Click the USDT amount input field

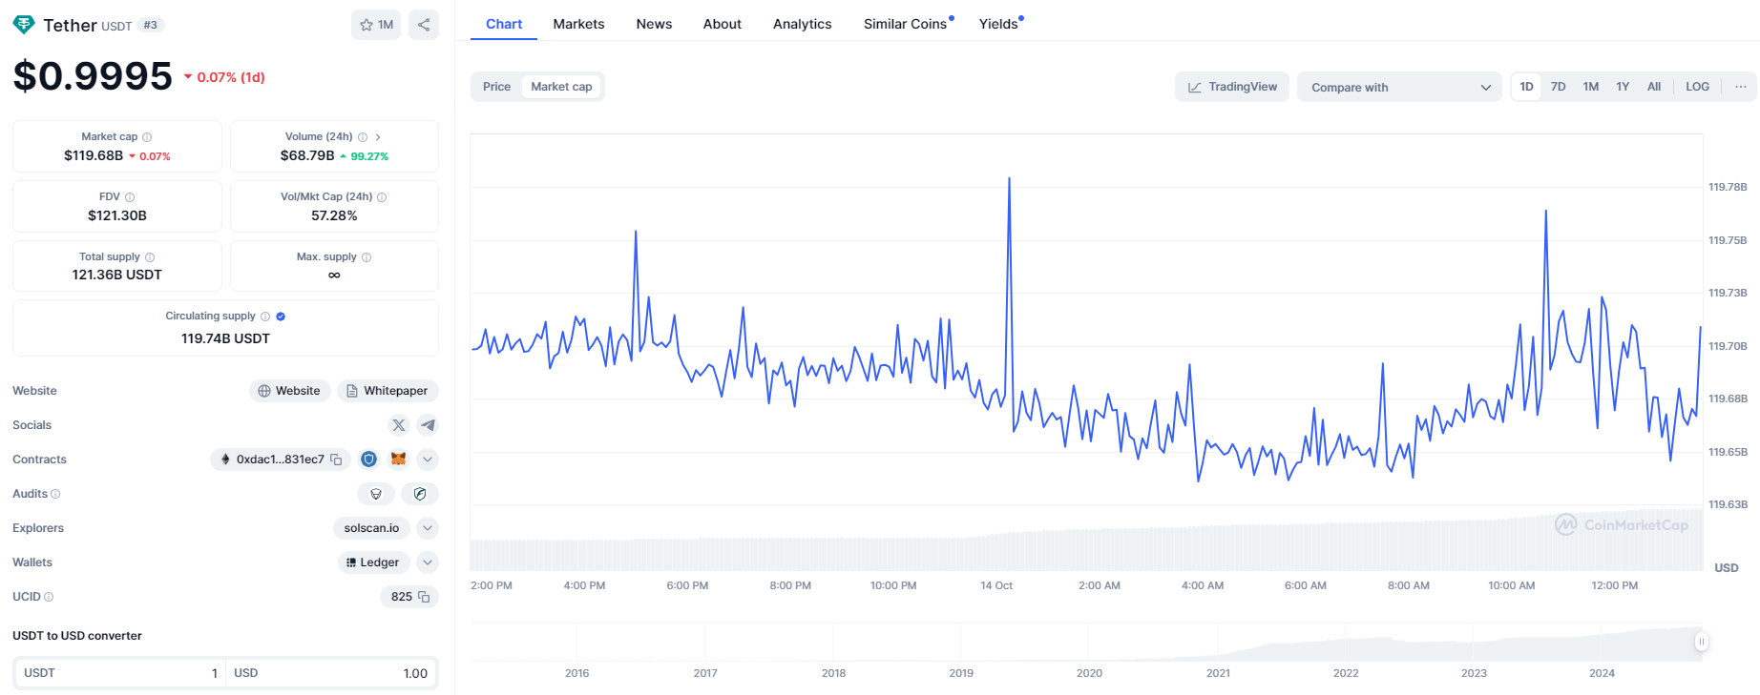pos(120,673)
